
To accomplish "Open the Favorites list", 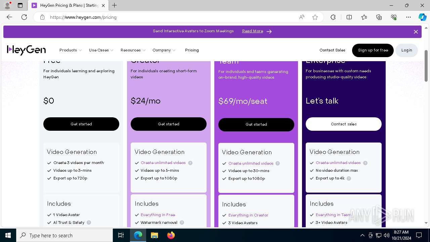I will 364,17.
